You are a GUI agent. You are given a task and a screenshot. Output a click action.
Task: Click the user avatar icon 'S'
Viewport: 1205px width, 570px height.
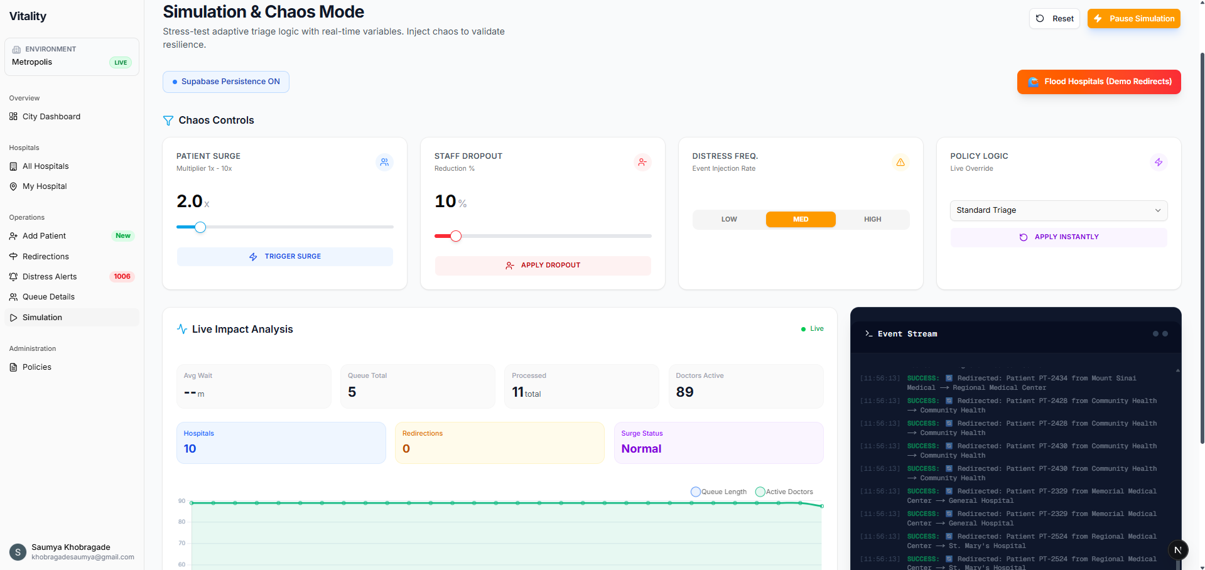(x=18, y=552)
